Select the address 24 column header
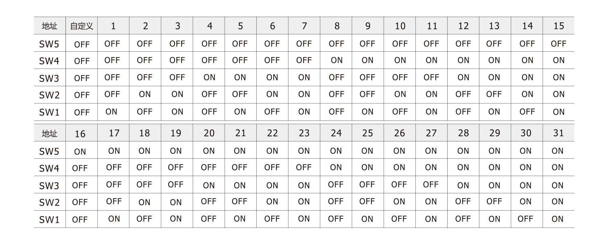The height and width of the screenshot is (240, 608). 336,133
